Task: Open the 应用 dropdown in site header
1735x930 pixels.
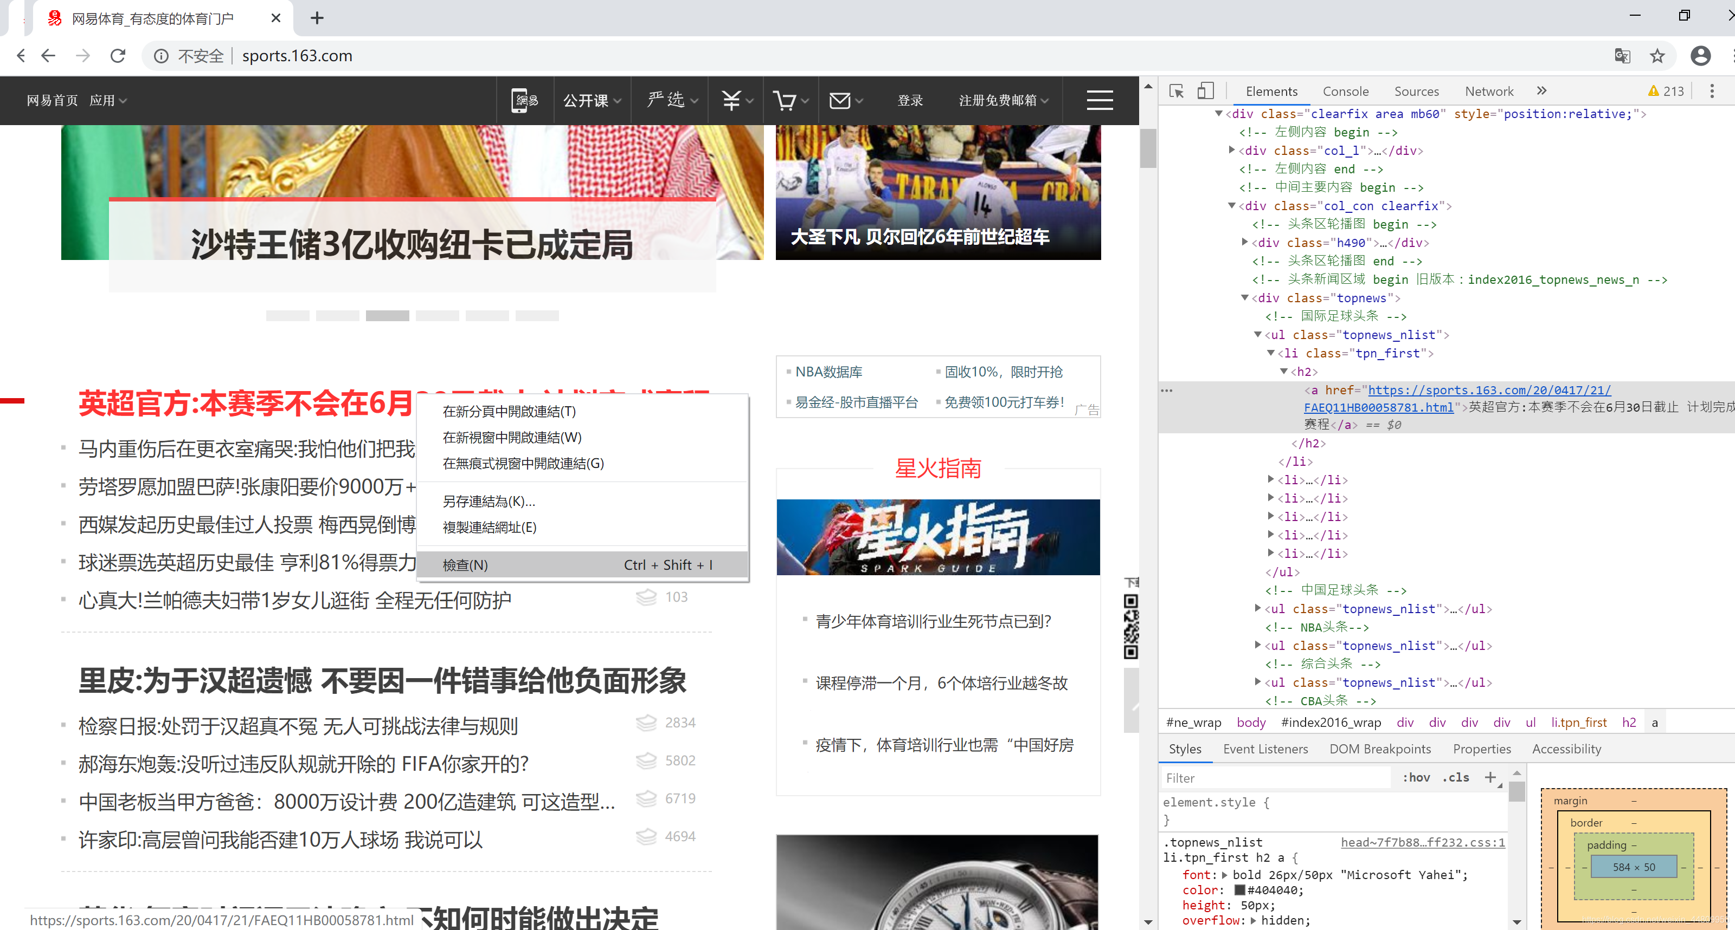Action: pyautogui.click(x=108, y=100)
